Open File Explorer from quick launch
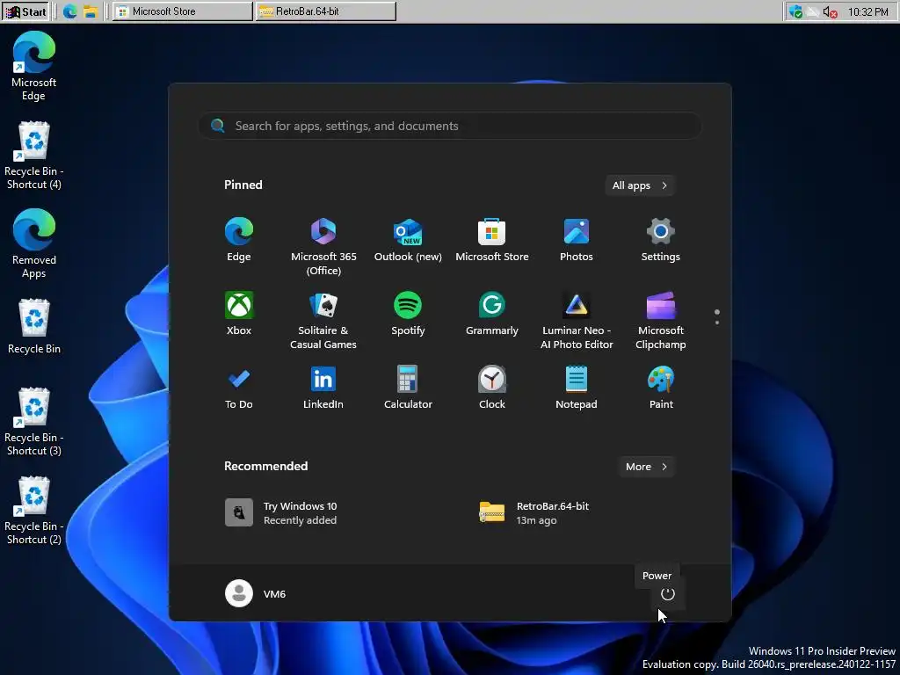The width and height of the screenshot is (900, 675). click(x=91, y=11)
